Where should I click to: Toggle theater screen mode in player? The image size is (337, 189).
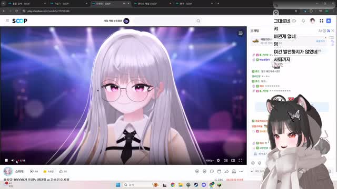pos(233,161)
